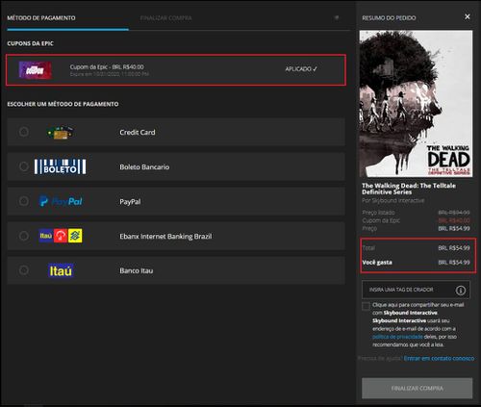Click the PayPal logo
The height and width of the screenshot is (407, 481).
[x=61, y=201]
